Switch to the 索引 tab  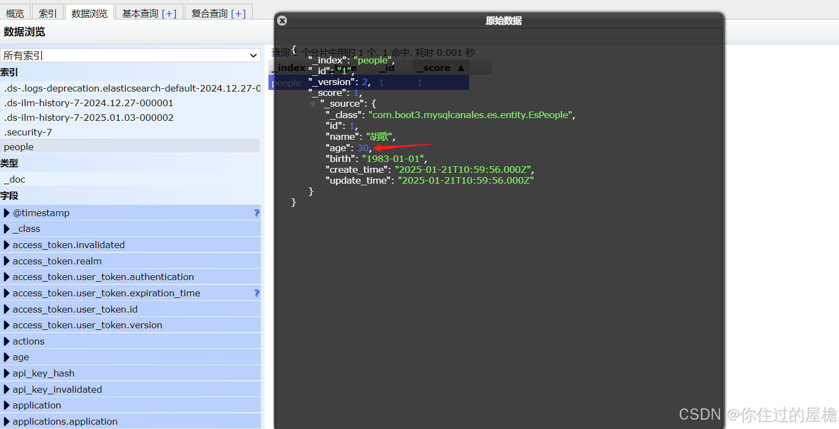coord(48,13)
